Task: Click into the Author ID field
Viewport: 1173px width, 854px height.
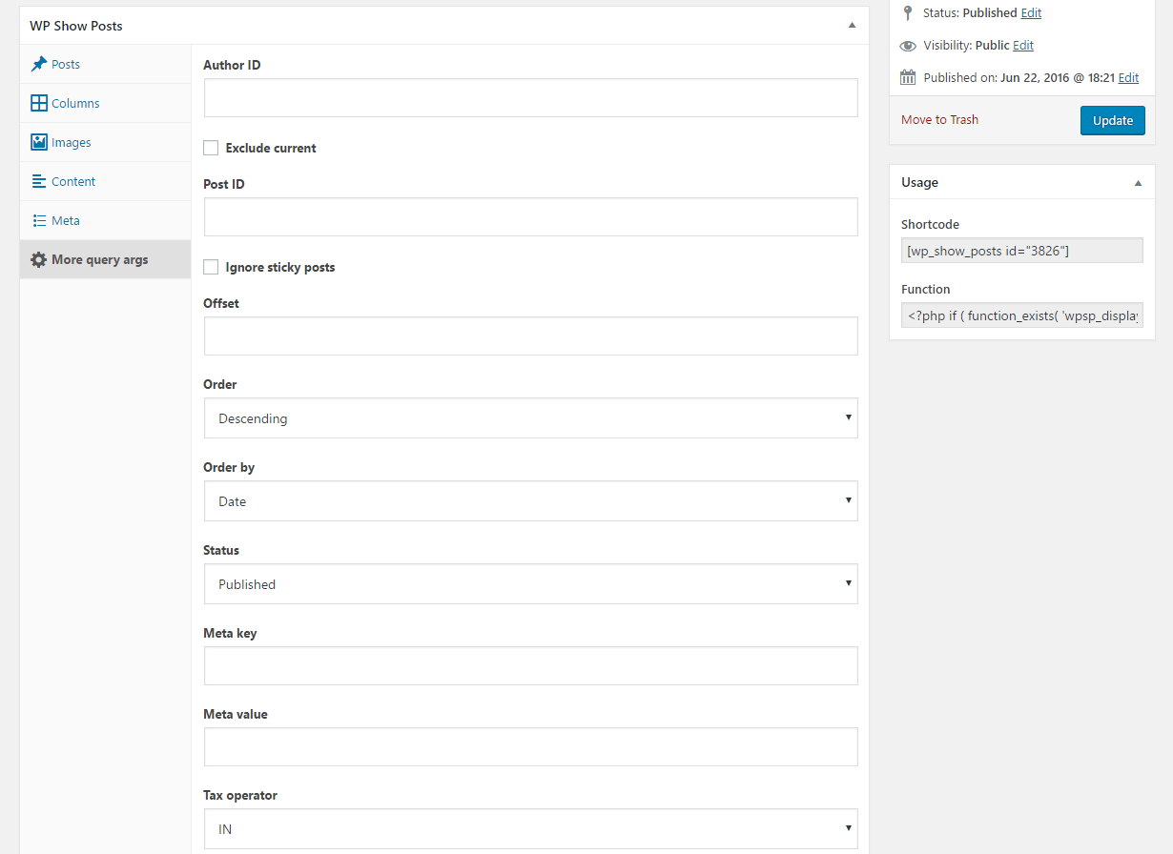Action: coord(530,98)
